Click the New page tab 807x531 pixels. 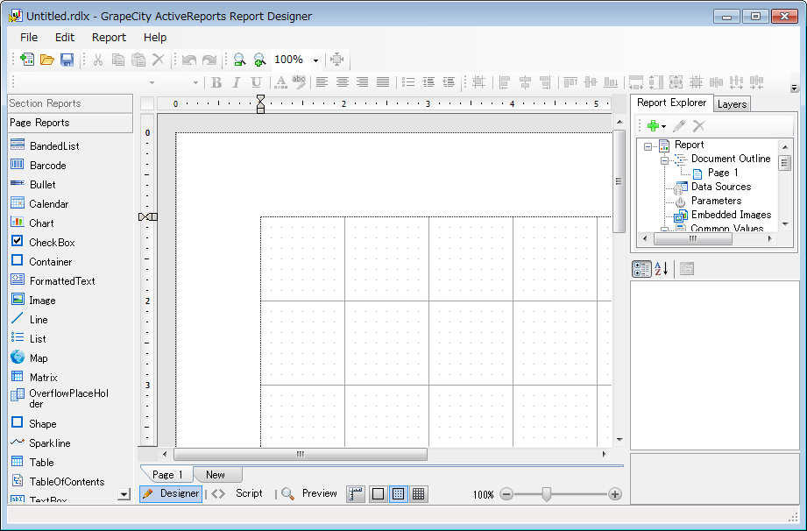(216, 474)
